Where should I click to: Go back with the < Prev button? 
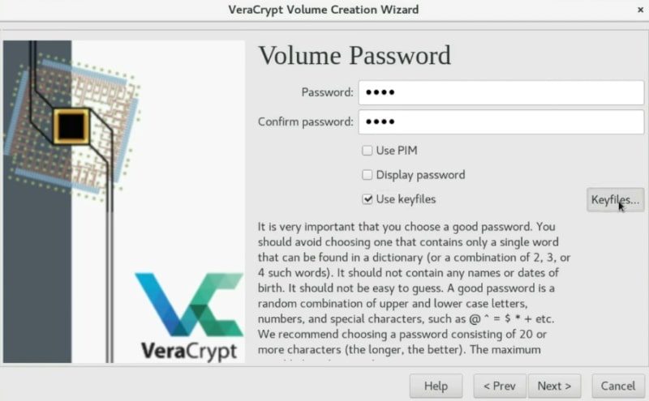pos(500,386)
